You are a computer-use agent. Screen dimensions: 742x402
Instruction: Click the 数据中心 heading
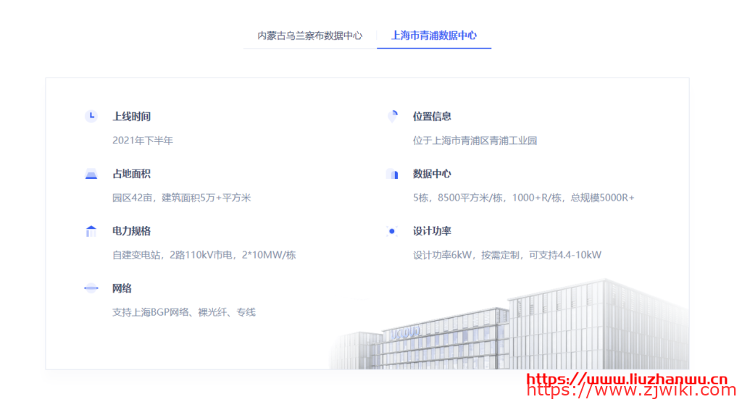pyautogui.click(x=432, y=174)
